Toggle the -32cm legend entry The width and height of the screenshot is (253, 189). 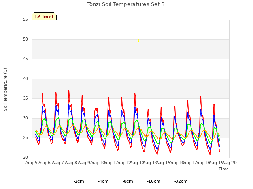tap(177, 182)
